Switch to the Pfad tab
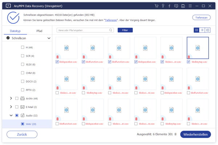218x145 pixels. pyautogui.click(x=39, y=31)
